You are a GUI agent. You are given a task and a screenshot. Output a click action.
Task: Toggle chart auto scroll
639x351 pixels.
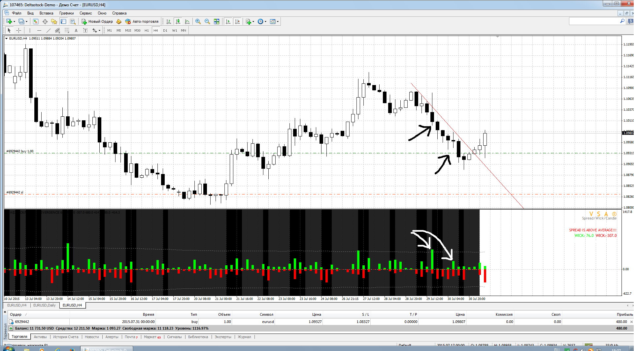[x=228, y=21]
